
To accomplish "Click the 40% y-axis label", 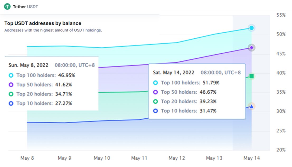I will pyautogui.click(x=281, y=73).
